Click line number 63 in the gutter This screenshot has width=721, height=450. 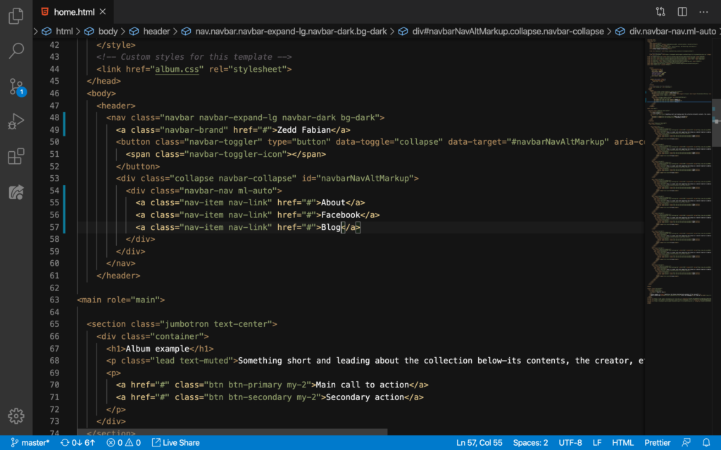(x=54, y=300)
